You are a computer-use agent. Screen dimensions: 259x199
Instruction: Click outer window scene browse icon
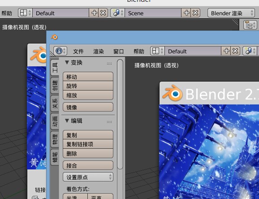117,13
